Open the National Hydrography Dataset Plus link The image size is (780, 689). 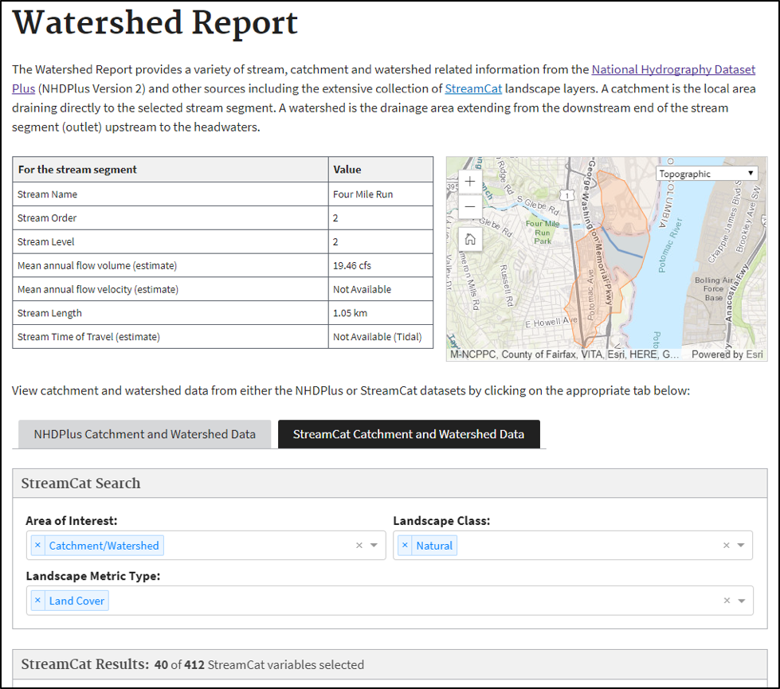point(673,70)
